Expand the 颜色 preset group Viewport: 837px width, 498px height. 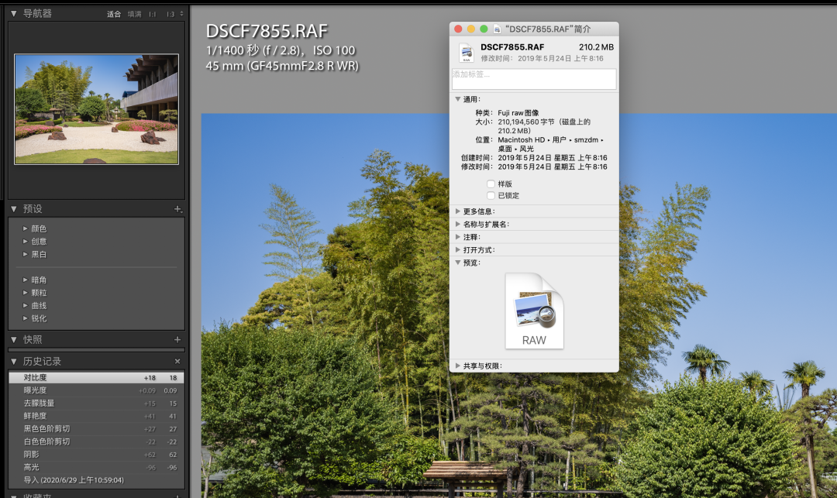pos(25,228)
